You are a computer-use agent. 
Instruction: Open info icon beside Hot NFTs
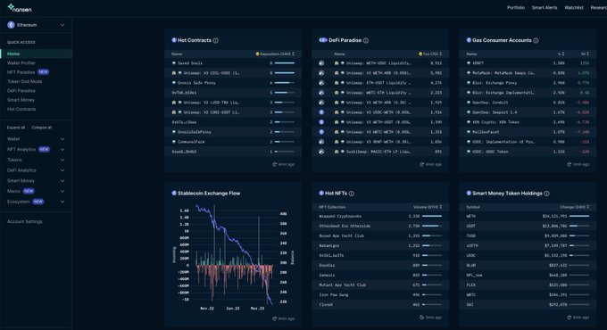coord(351,194)
